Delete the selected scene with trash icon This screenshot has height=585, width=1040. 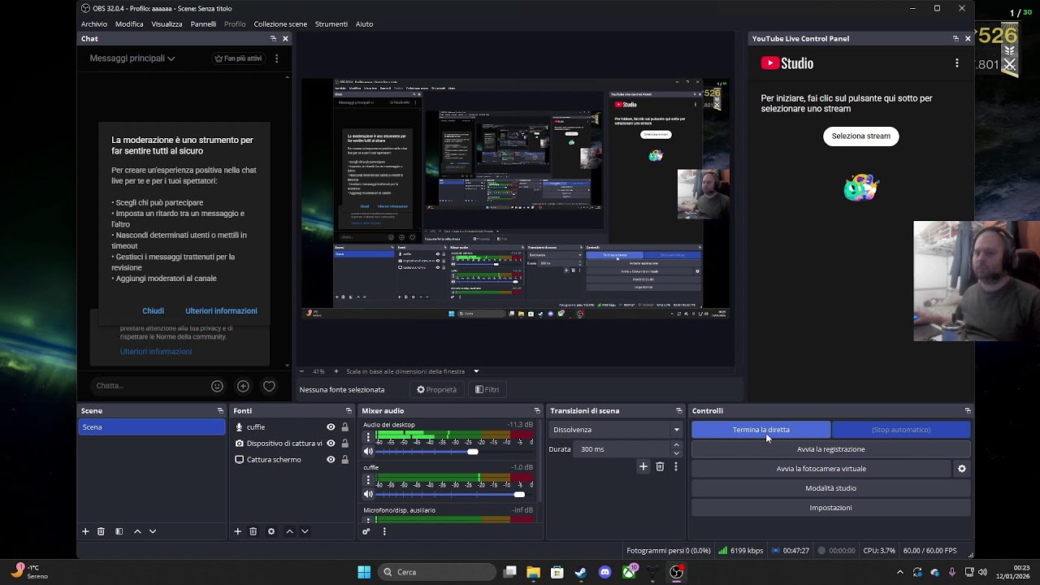point(101,531)
